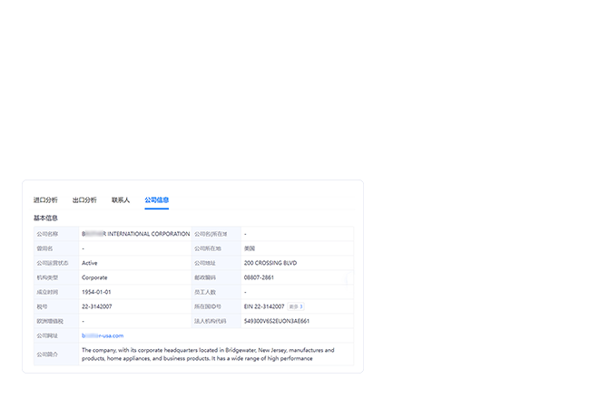Image resolution: width=599 pixels, height=408 pixels.
Task: Click the 公司名称 field label
Action: (47, 234)
